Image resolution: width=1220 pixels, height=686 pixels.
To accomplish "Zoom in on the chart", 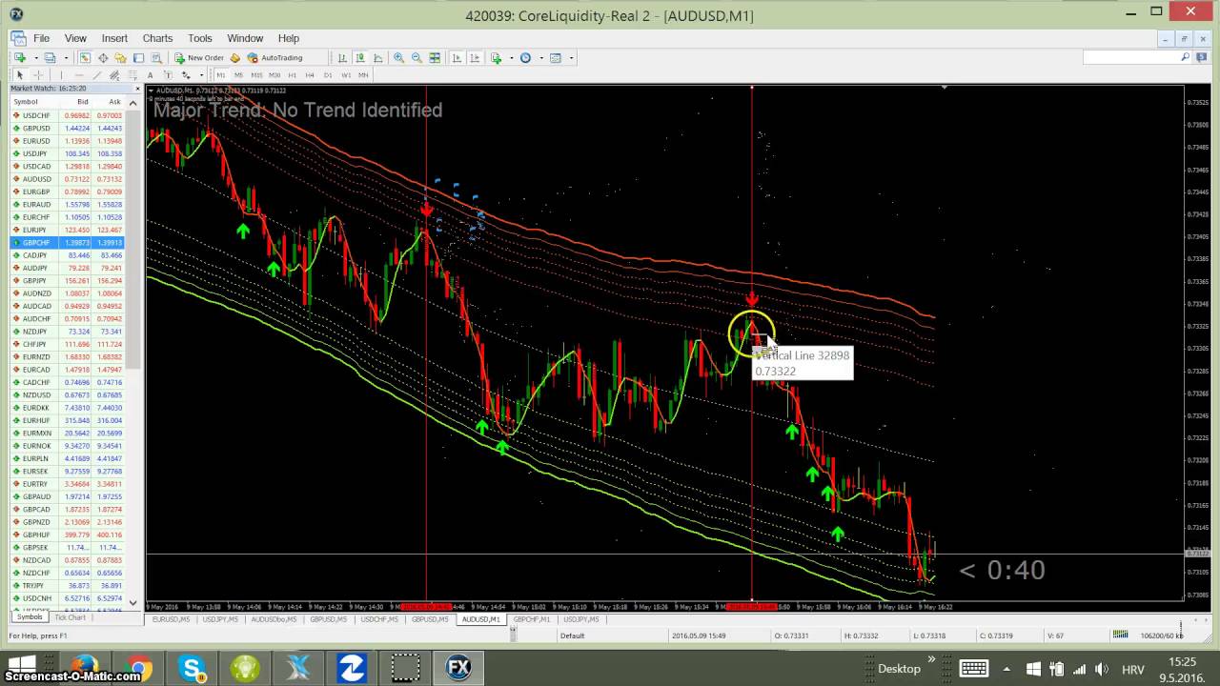I will [398, 58].
